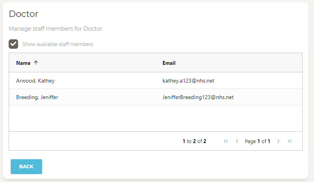Click the Doctor page heading
This screenshot has width=314, height=182.
click(24, 14)
